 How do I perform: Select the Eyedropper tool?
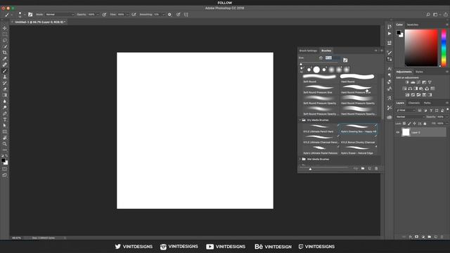(5, 58)
